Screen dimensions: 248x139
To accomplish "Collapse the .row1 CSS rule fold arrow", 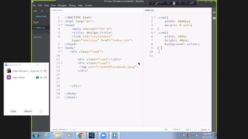I will 155,17.
